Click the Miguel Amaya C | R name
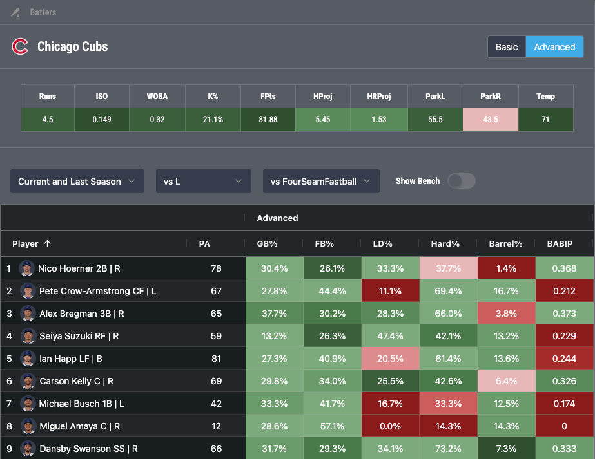Viewport: 595px width, 459px height. click(x=80, y=426)
